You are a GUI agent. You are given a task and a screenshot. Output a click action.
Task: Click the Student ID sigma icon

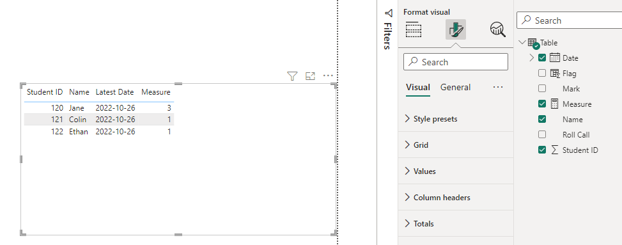click(x=555, y=150)
